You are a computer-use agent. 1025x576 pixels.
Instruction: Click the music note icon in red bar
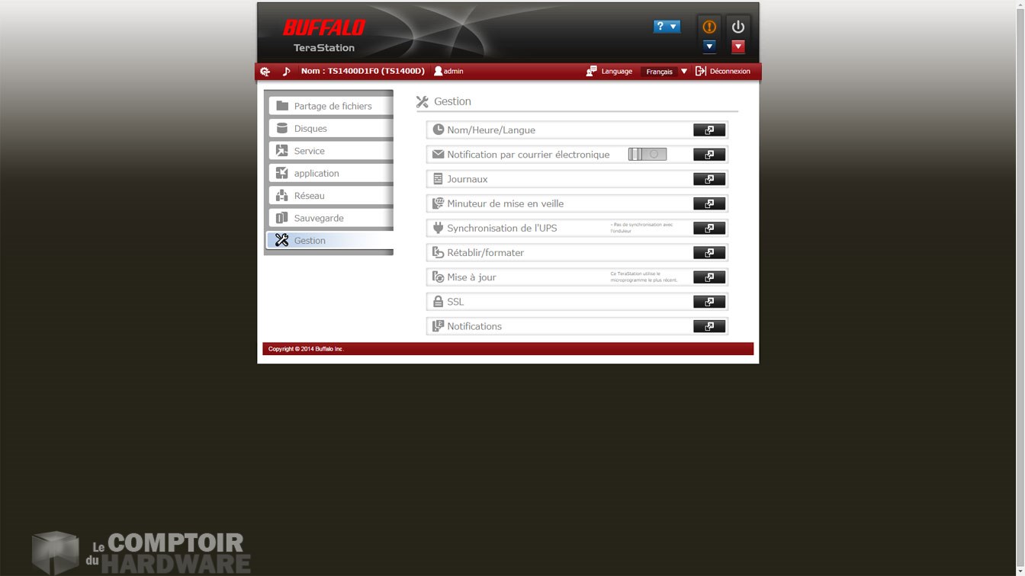click(286, 72)
